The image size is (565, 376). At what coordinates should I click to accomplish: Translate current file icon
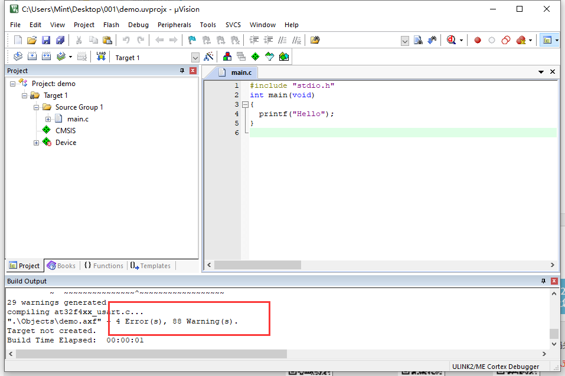pyautogui.click(x=18, y=57)
